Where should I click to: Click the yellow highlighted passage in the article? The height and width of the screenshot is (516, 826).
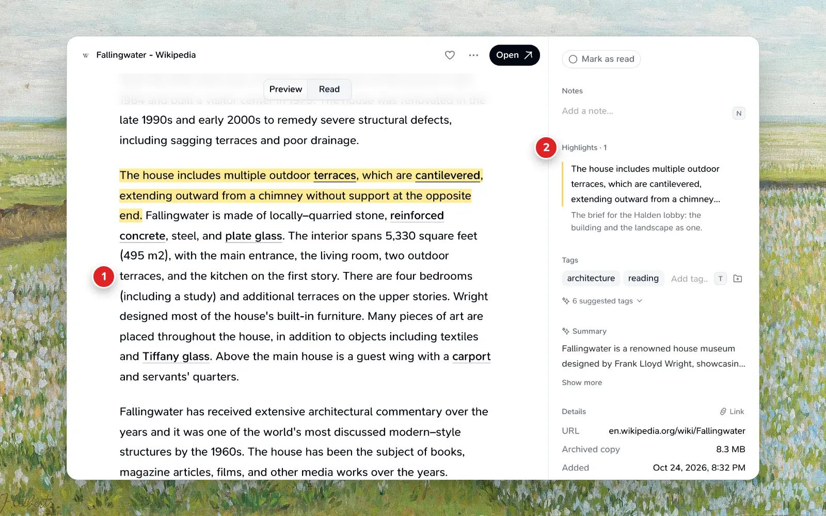(301, 196)
